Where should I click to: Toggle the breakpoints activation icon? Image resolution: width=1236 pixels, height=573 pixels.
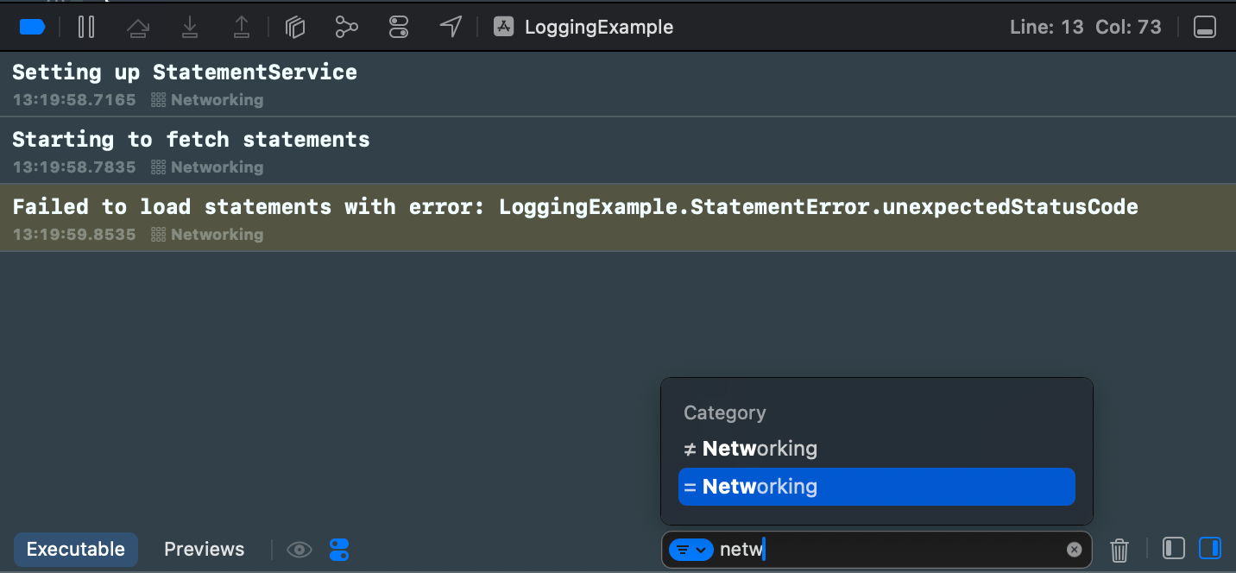[x=32, y=28]
